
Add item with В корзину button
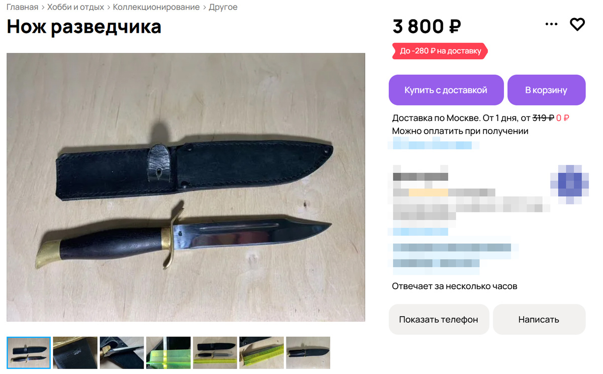pos(546,90)
